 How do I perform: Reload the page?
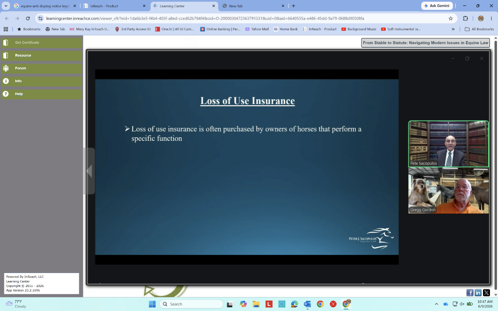pos(28,18)
